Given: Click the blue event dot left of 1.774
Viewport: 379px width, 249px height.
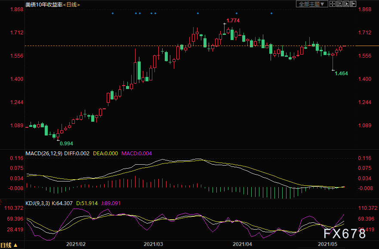Looking at the screenshot, I should (198, 13).
